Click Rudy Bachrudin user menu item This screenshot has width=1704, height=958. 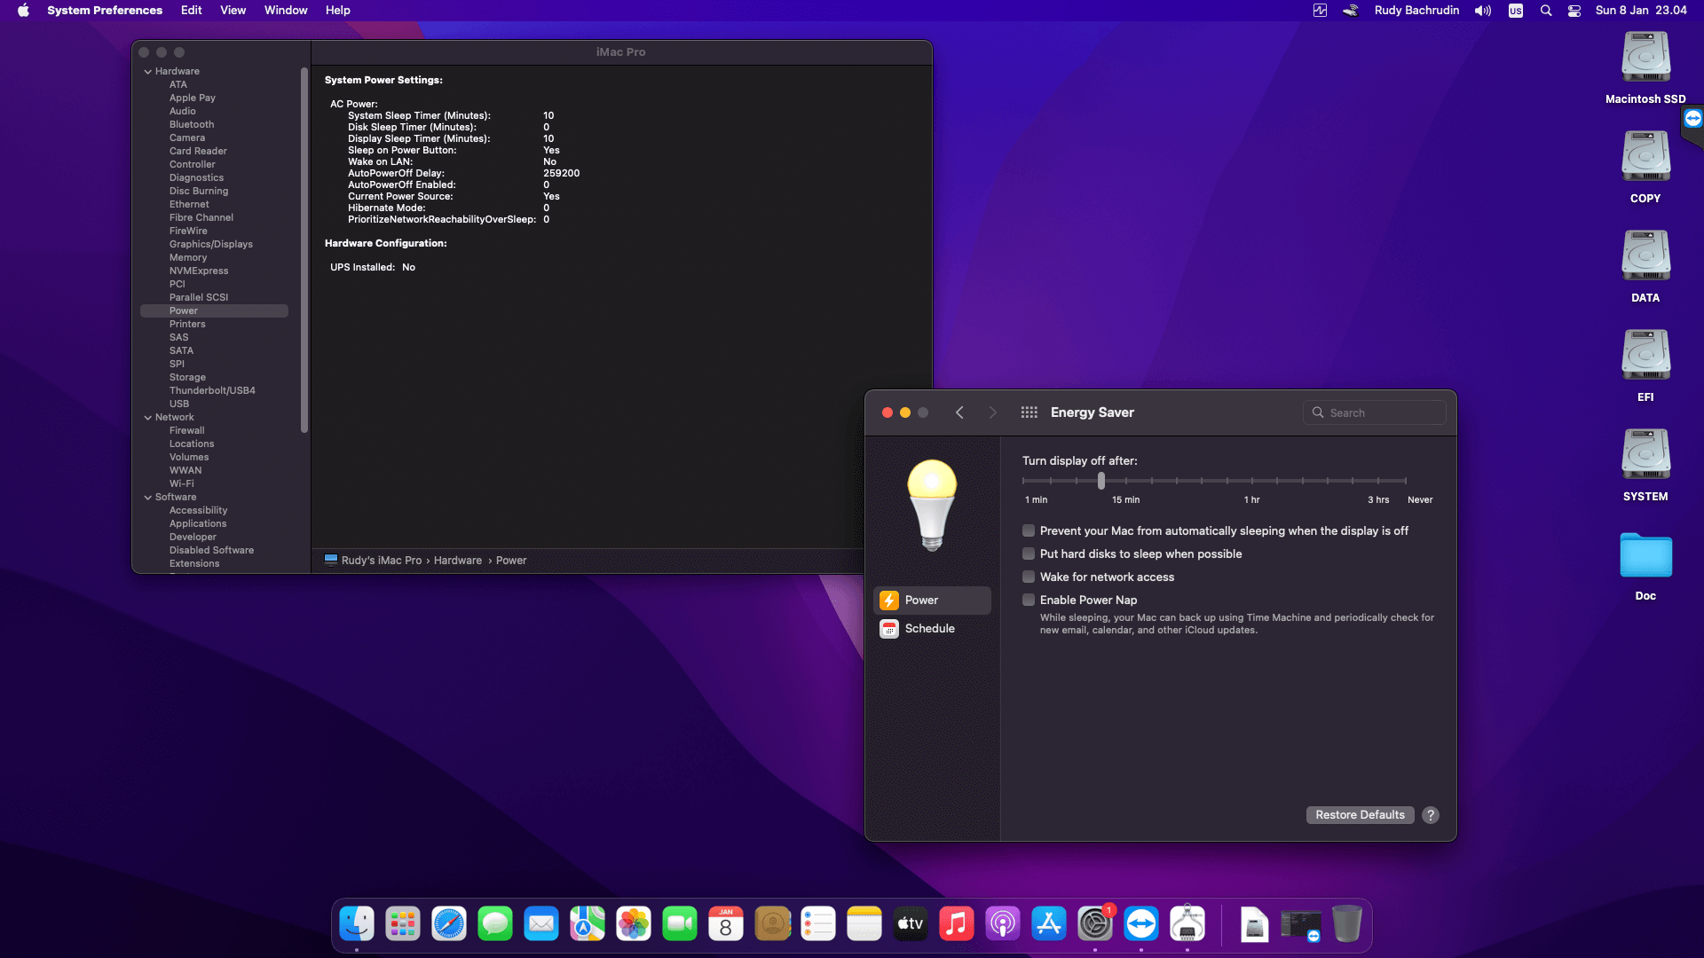[x=1416, y=11]
